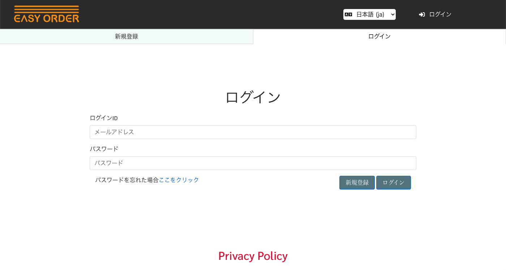This screenshot has height=270, width=506.
Task: Click the sign-in arrow icon in header
Action: tap(422, 14)
